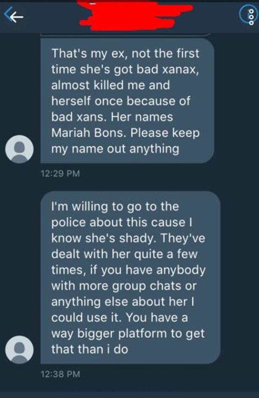Tap the sender avatar beside second message

19,349
